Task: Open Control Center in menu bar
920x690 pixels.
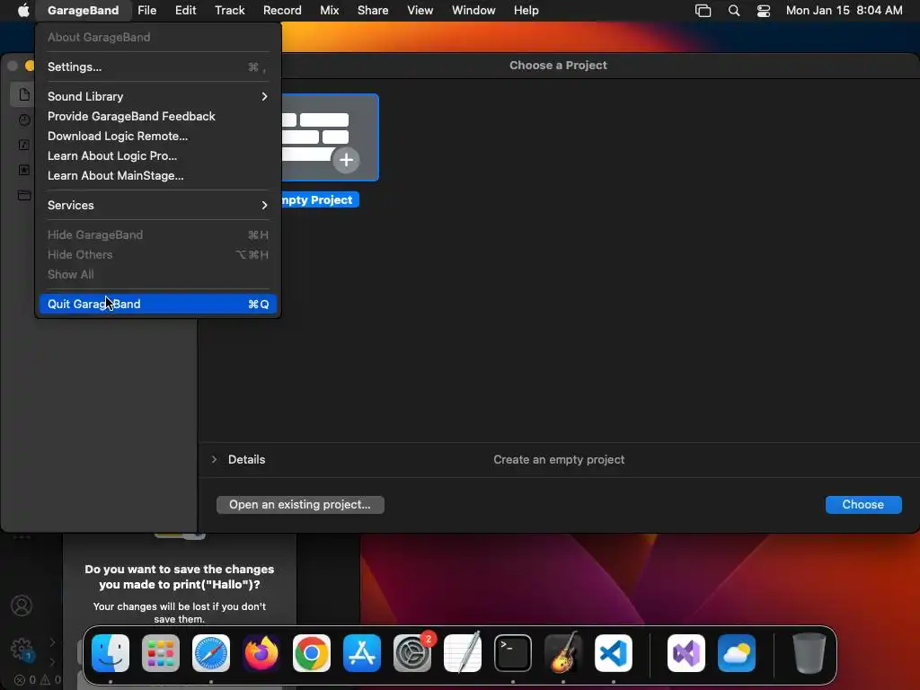Action: coord(764,11)
